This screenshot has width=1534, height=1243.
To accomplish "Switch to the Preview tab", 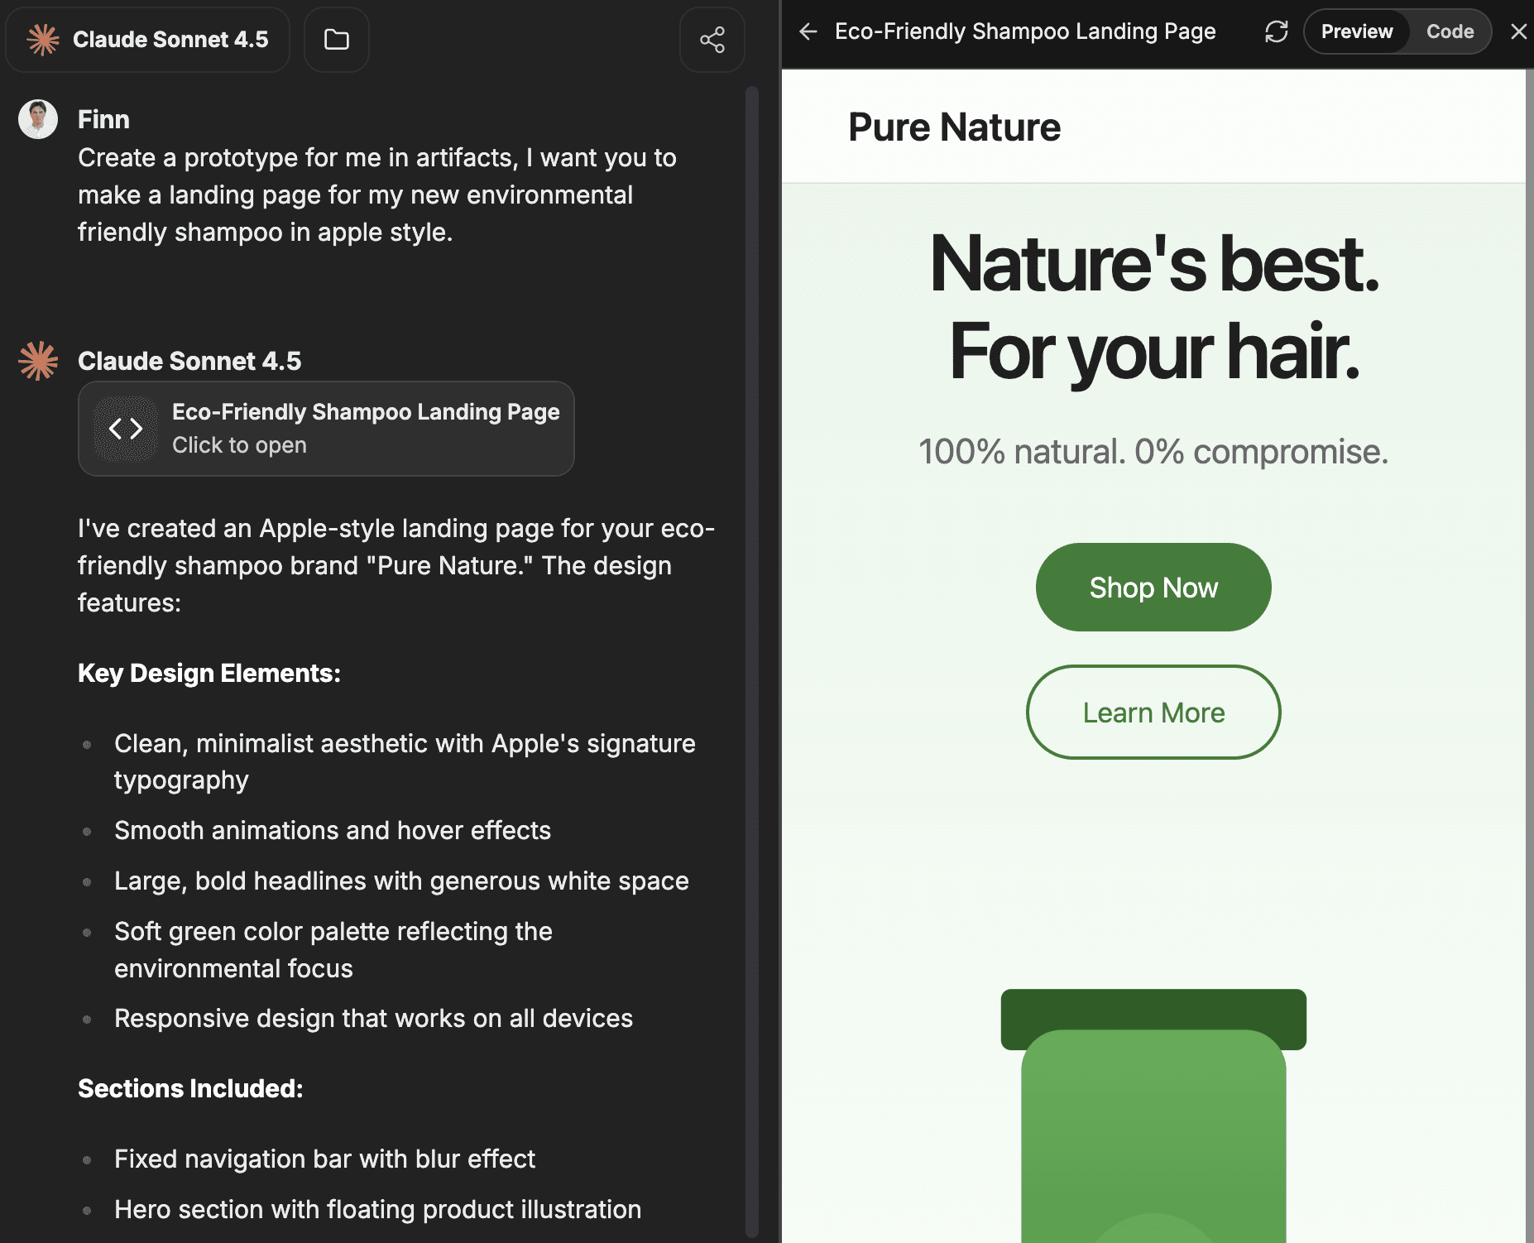I will tap(1356, 31).
